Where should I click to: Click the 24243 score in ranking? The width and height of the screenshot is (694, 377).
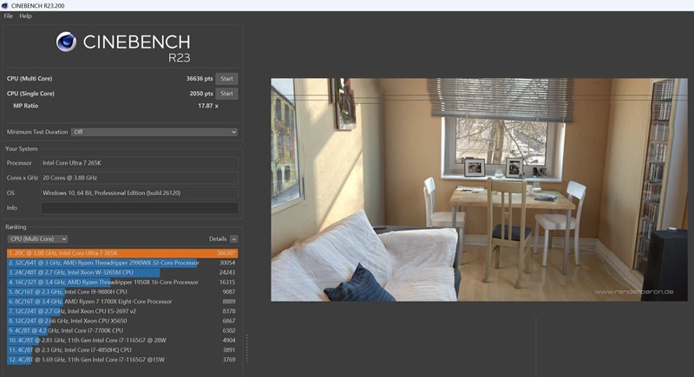click(227, 273)
